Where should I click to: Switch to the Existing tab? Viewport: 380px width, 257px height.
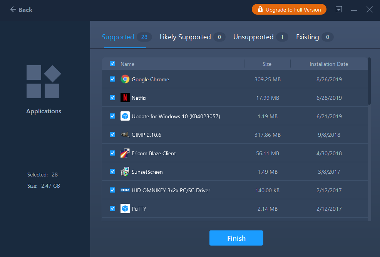307,37
